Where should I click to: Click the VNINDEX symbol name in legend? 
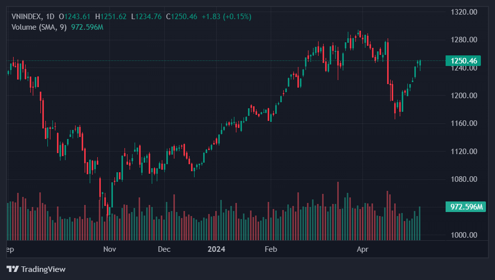(26, 17)
